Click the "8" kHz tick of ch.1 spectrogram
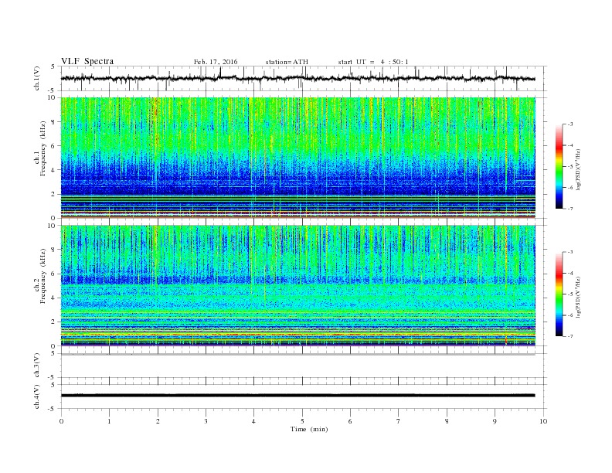Screen dimensions: 612x473 pos(53,122)
